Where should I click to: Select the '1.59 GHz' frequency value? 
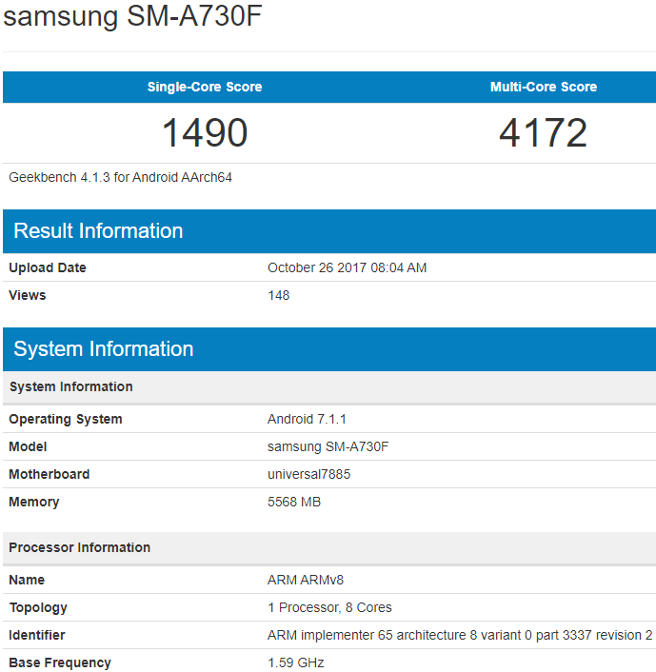coord(295,663)
